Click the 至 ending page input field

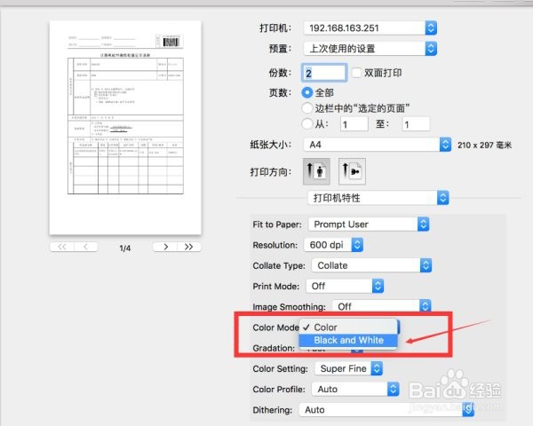416,124
